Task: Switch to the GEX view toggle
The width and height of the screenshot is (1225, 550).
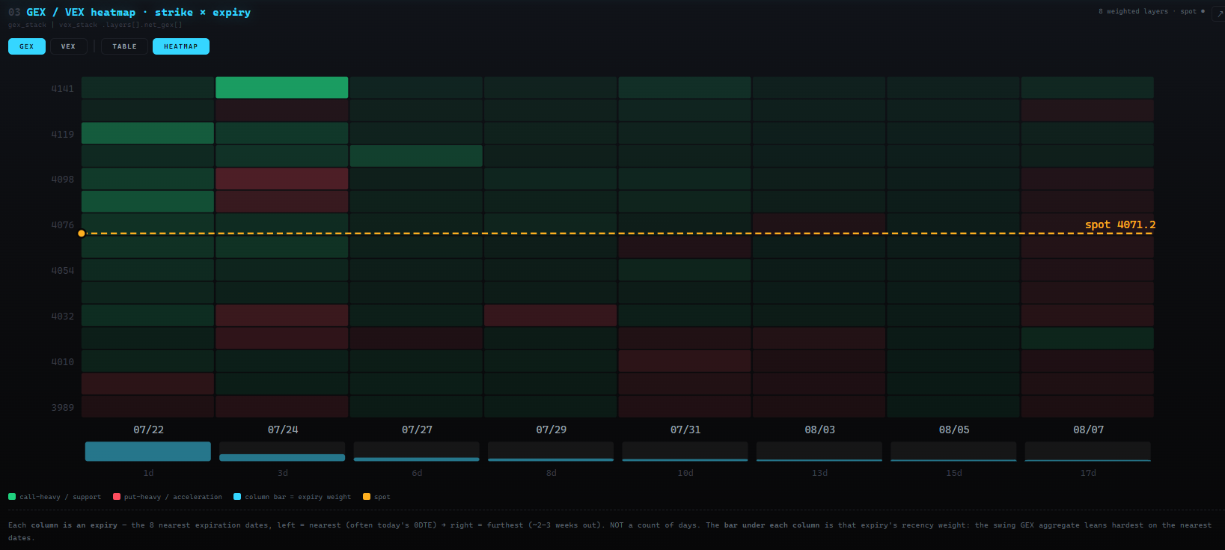Action: pyautogui.click(x=27, y=46)
